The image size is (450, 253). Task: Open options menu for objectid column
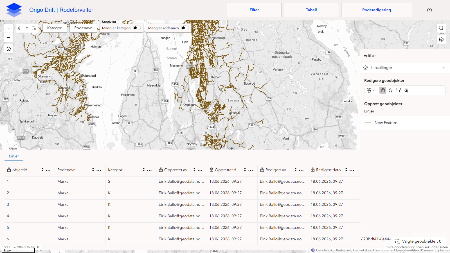click(48, 170)
